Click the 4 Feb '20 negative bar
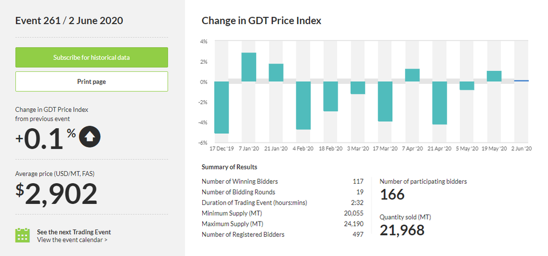Screen dimensions: 548x256 304,105
